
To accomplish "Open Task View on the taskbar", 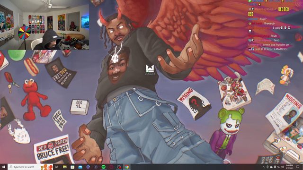I will [x=57, y=167].
